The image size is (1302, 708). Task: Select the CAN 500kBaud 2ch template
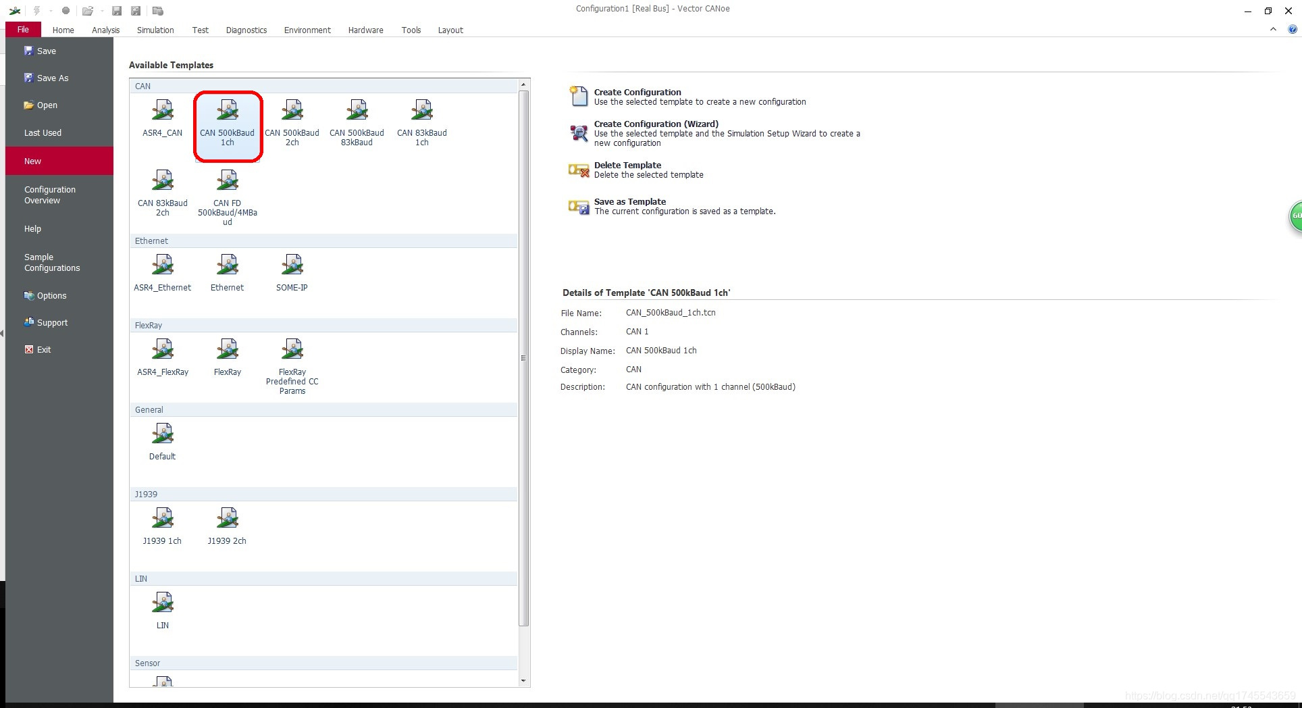(x=292, y=123)
